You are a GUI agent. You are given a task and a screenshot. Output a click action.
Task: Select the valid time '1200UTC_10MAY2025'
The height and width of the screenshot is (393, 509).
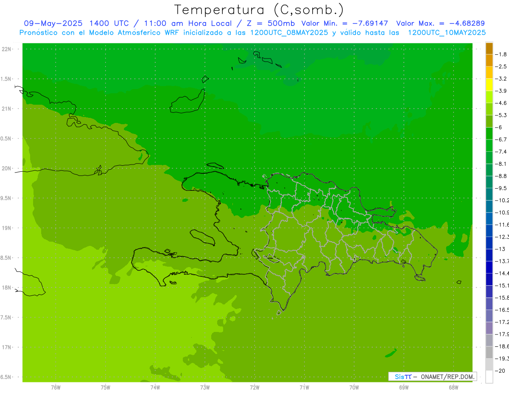pyautogui.click(x=447, y=33)
